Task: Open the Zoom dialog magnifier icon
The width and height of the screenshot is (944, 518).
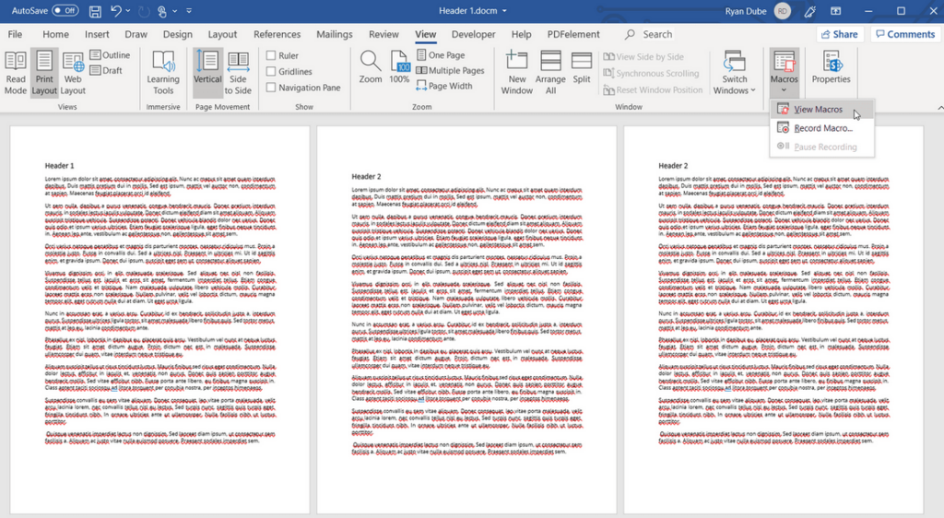Action: [x=371, y=66]
